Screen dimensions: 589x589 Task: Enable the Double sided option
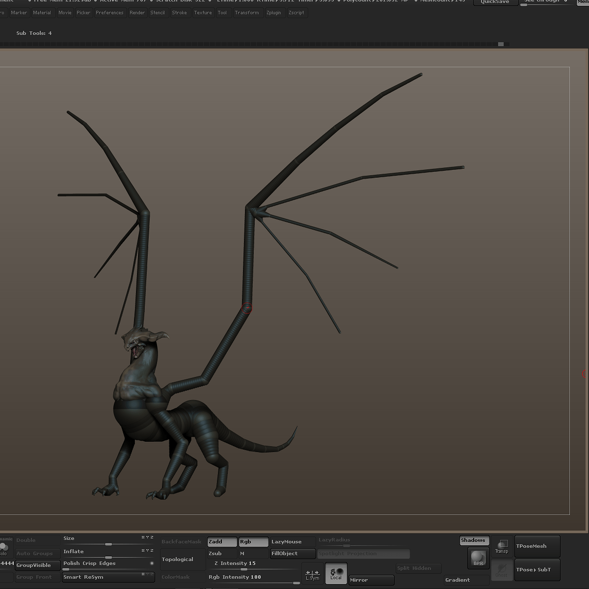click(x=37, y=540)
